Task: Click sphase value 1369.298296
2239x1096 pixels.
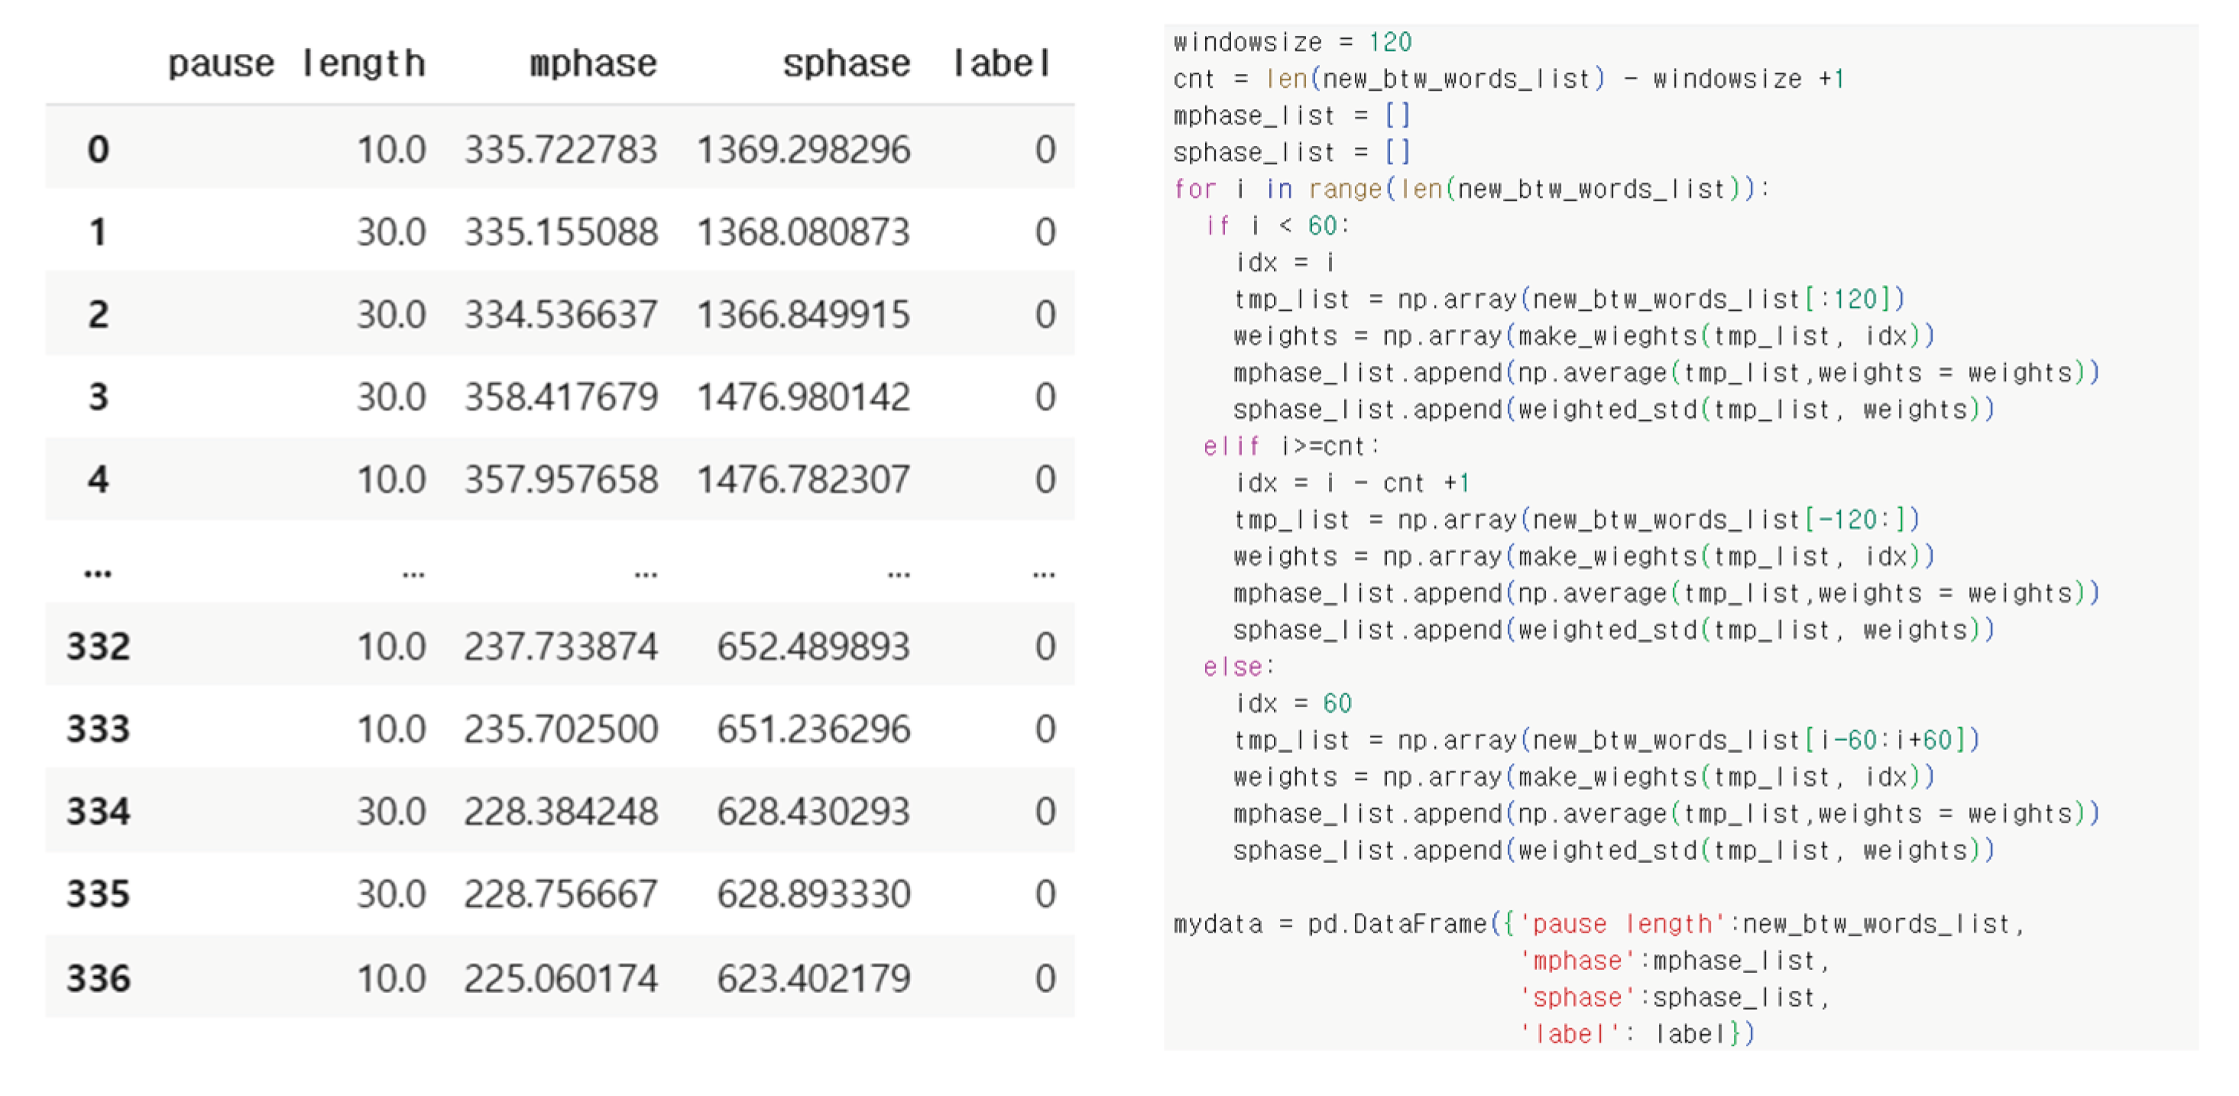Action: click(x=804, y=150)
